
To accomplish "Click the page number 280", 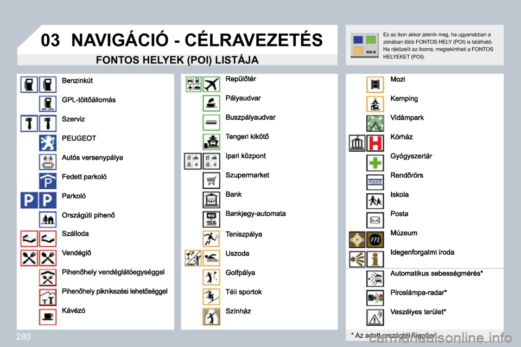I will point(23,337).
